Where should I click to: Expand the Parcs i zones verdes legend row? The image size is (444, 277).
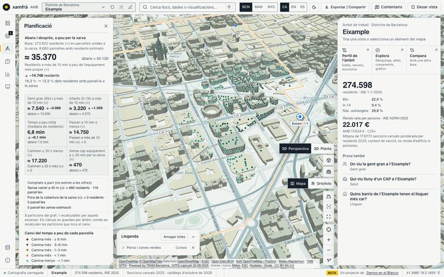pyautogui.click(x=141, y=248)
